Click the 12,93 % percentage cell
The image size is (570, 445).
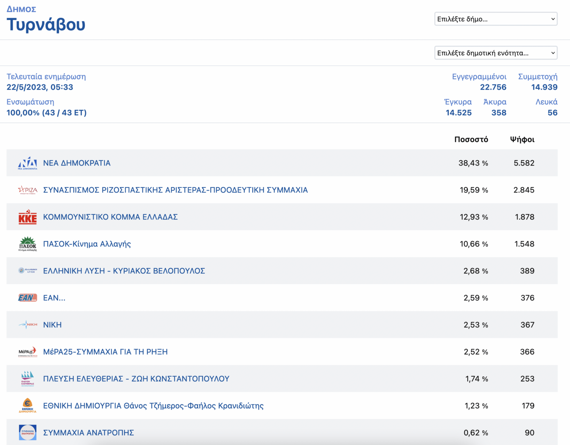(x=474, y=217)
